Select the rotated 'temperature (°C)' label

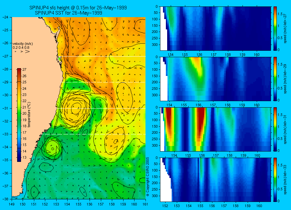pyautogui.click(x=29, y=115)
